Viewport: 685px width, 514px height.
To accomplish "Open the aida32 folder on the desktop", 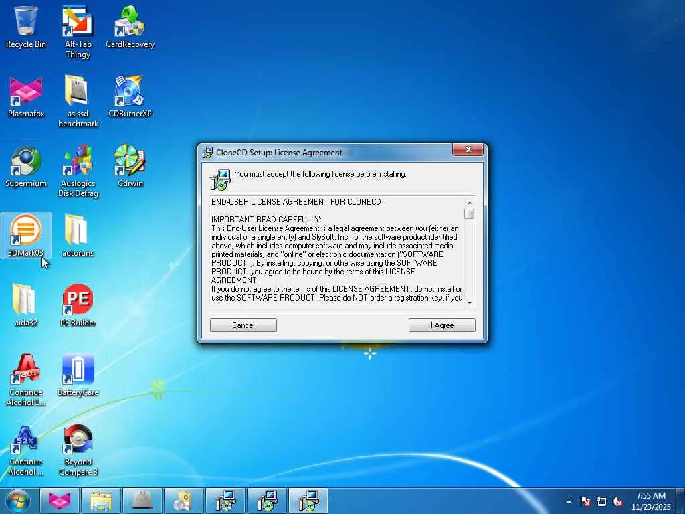I will point(26,305).
